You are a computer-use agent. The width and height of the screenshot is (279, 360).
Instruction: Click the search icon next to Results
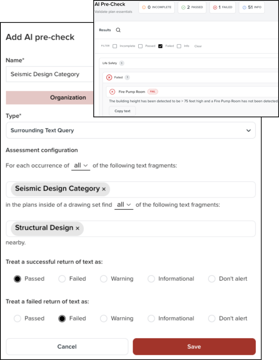click(118, 30)
